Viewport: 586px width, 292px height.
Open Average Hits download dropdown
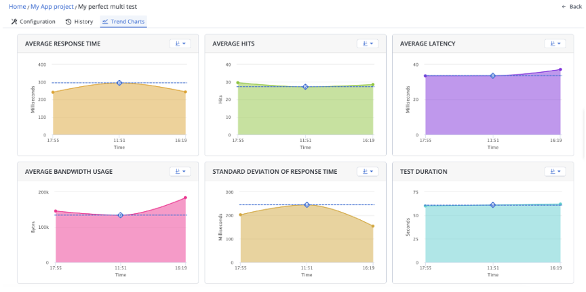pyautogui.click(x=368, y=43)
